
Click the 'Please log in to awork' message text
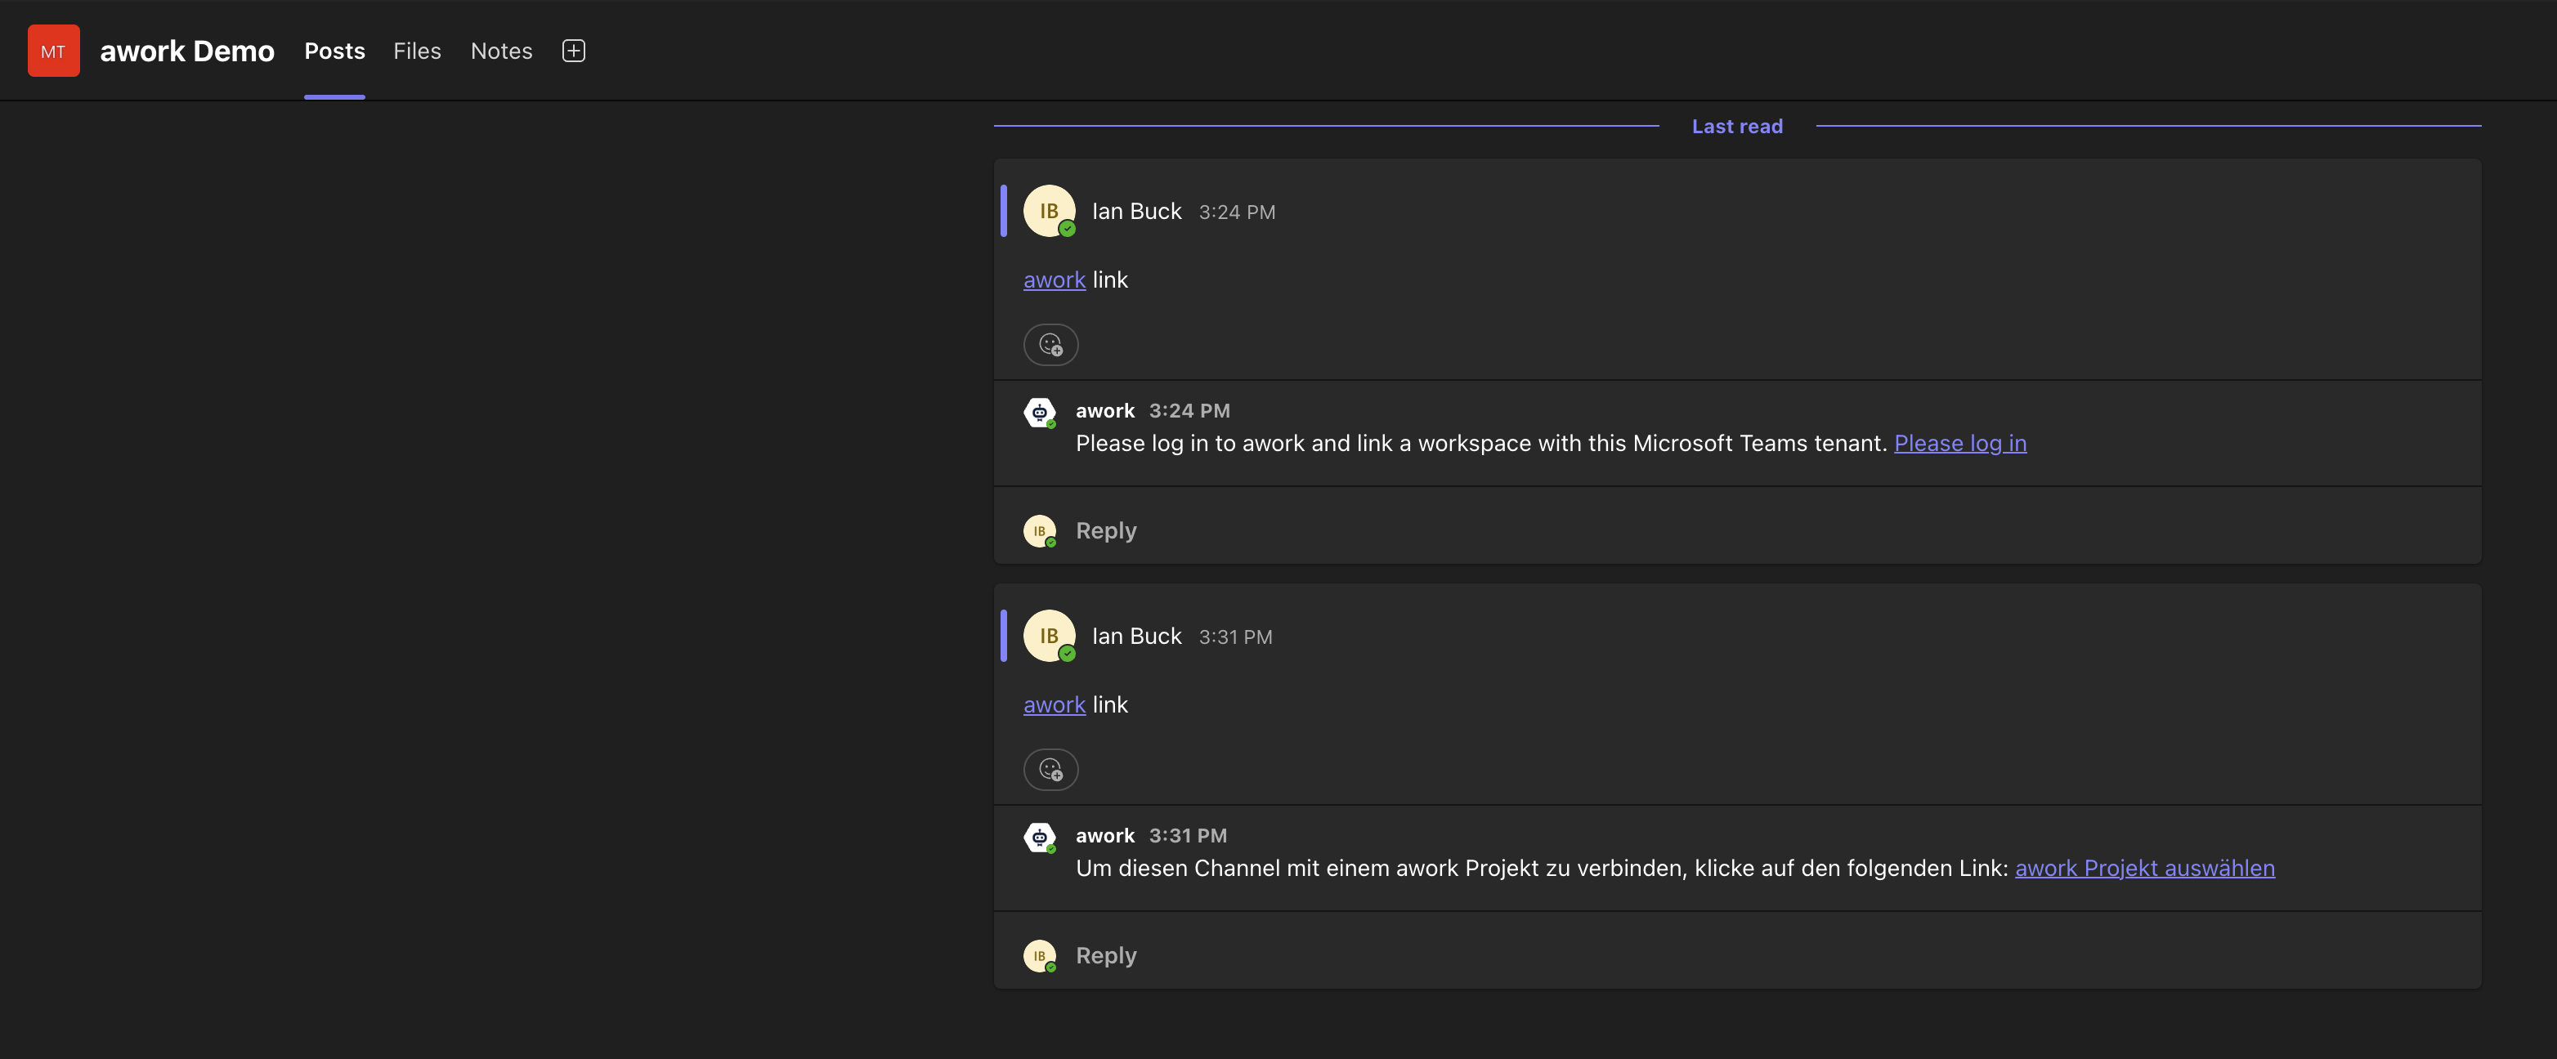tap(1481, 443)
